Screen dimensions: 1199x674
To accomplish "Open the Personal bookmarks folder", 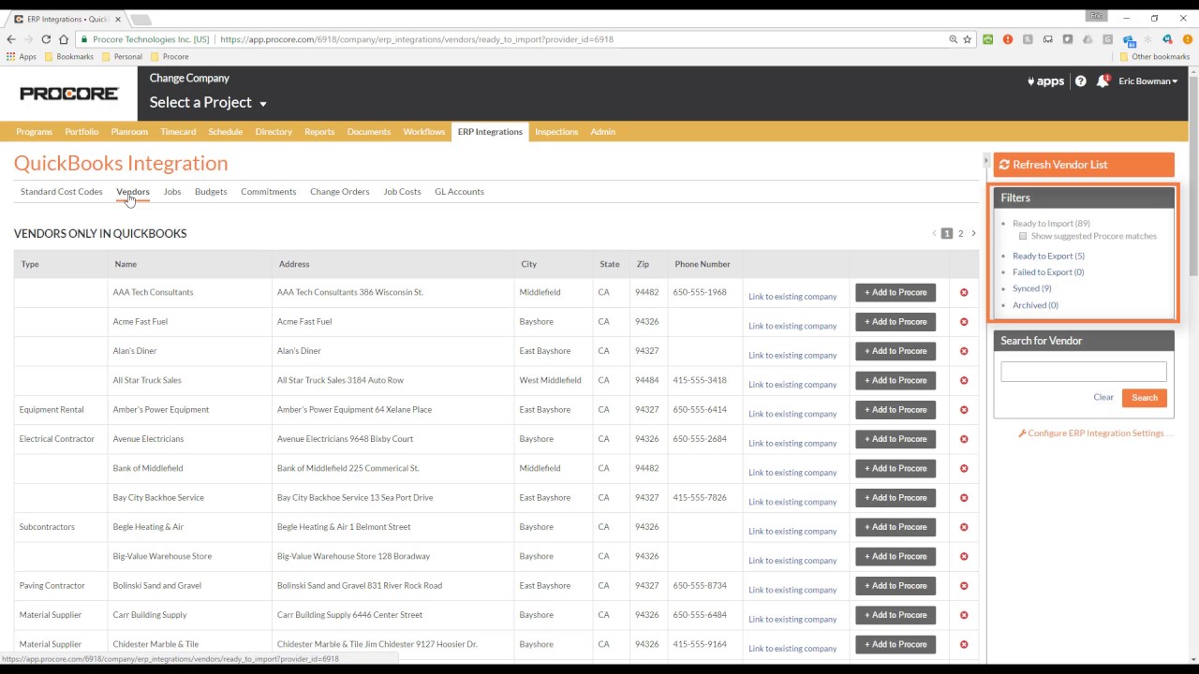I will (x=122, y=56).
